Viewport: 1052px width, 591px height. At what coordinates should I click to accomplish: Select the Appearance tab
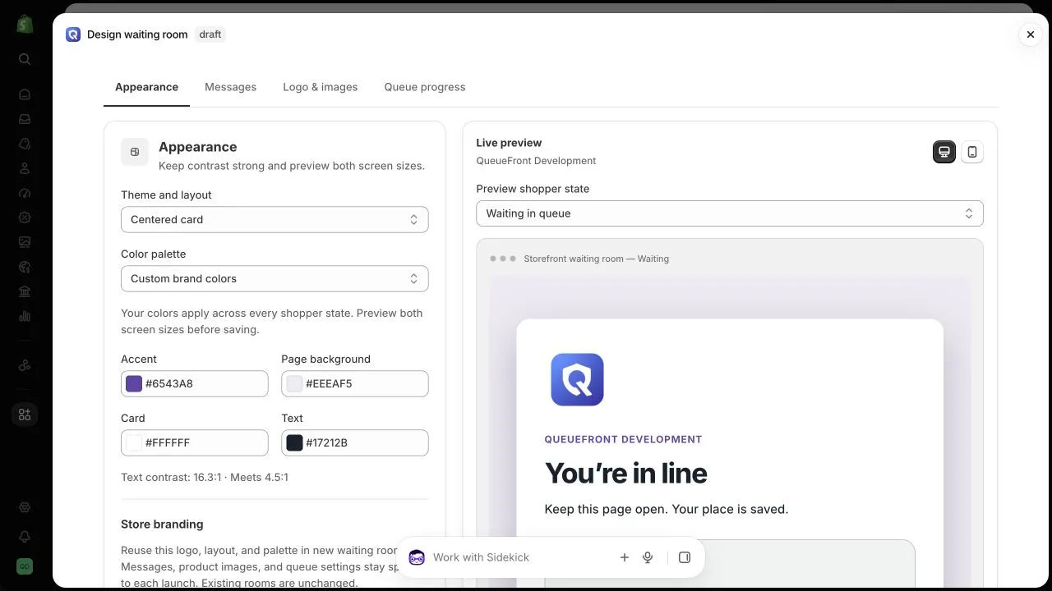(146, 87)
